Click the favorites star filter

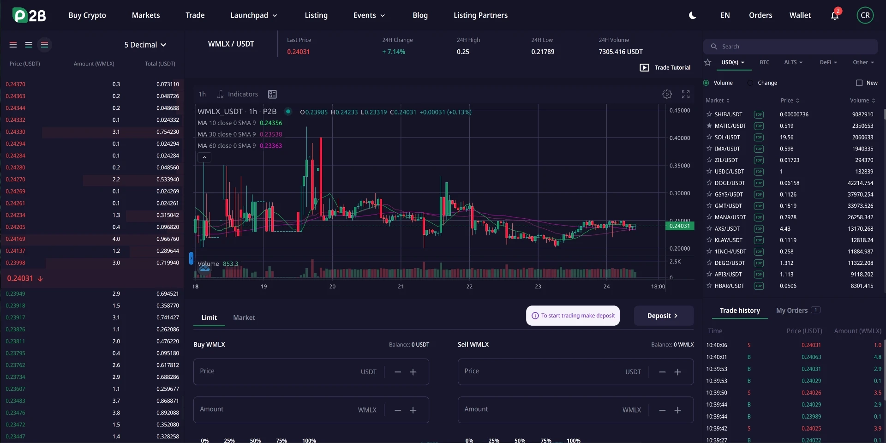708,62
